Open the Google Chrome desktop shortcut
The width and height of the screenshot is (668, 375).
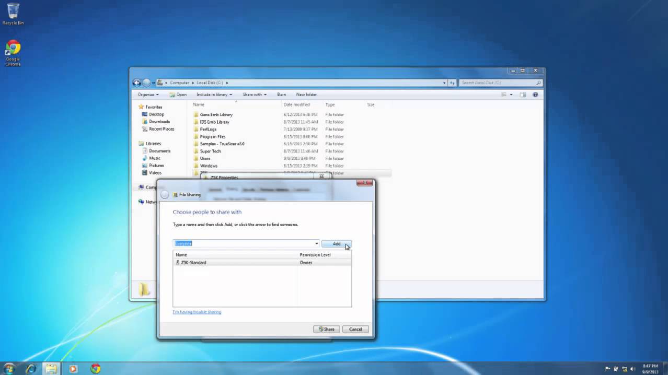13,53
